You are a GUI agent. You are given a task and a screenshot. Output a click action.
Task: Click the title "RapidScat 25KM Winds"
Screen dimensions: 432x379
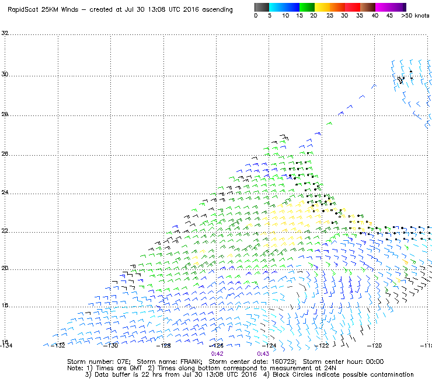tap(43, 10)
